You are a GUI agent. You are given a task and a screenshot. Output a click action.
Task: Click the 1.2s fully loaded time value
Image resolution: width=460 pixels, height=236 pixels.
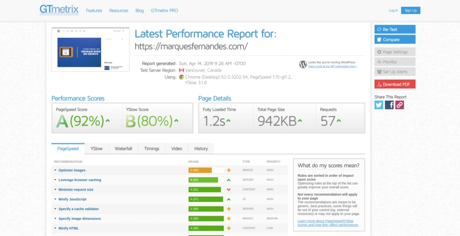click(214, 121)
